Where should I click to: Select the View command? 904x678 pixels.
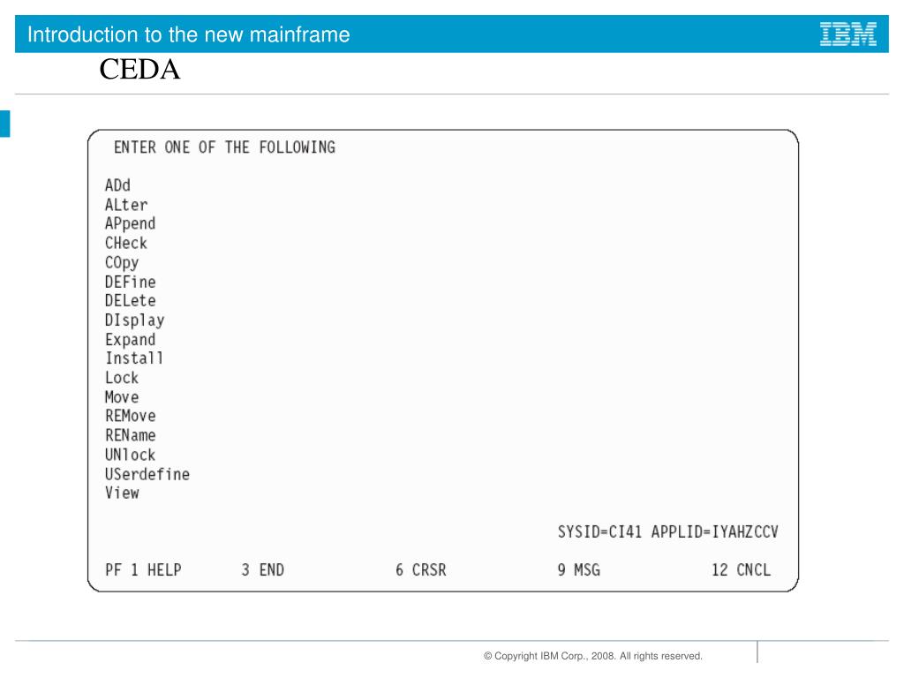pyautogui.click(x=122, y=493)
